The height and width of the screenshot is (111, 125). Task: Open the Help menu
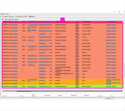7,14
